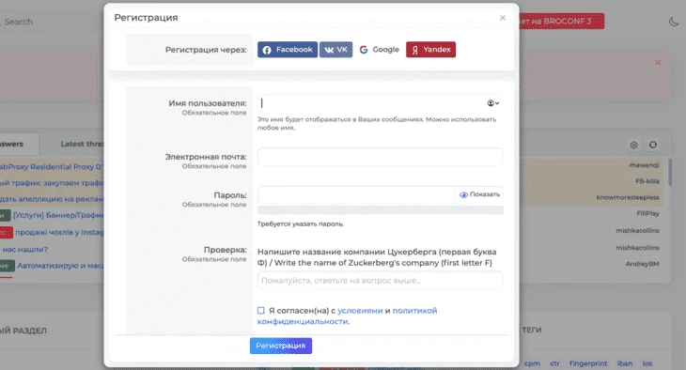Open the условиями link

(x=360, y=311)
